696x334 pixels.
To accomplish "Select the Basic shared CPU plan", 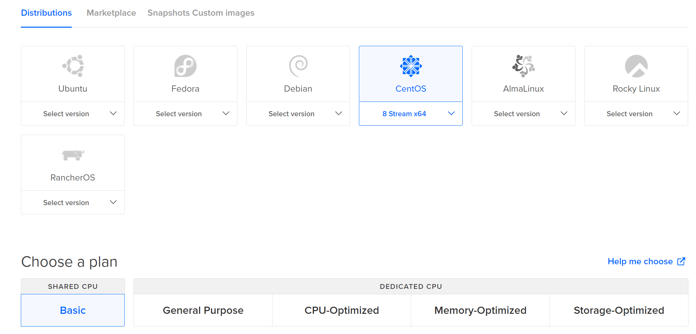I will coord(73,310).
